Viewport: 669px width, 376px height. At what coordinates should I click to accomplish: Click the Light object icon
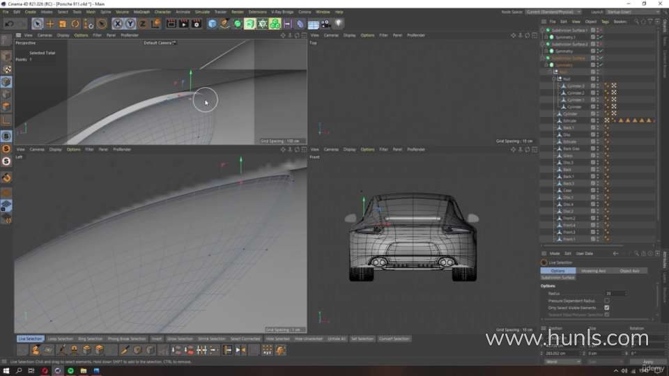[339, 24]
